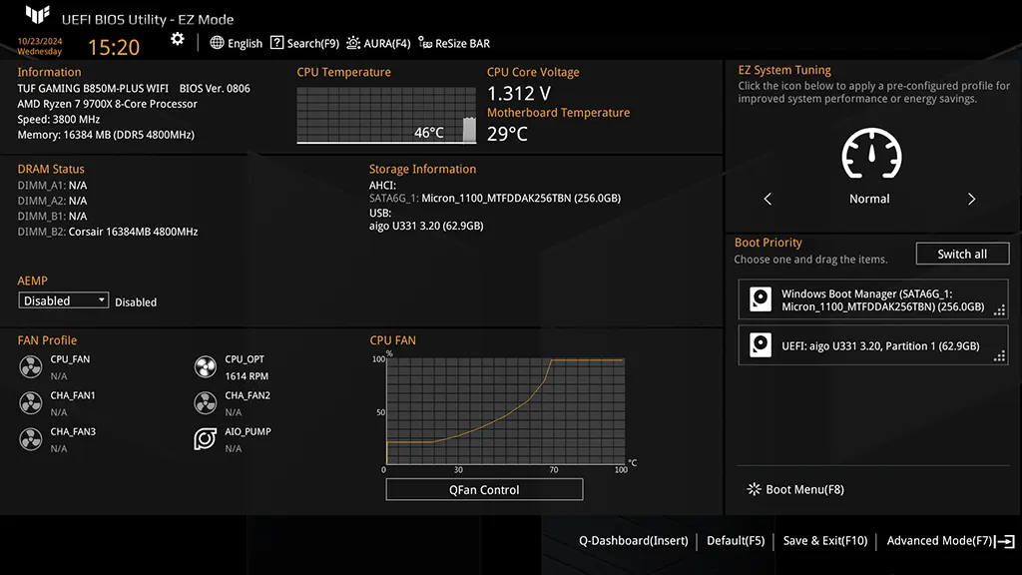
Task: Click the CHA_FAN2 fan icon
Action: pyautogui.click(x=206, y=403)
